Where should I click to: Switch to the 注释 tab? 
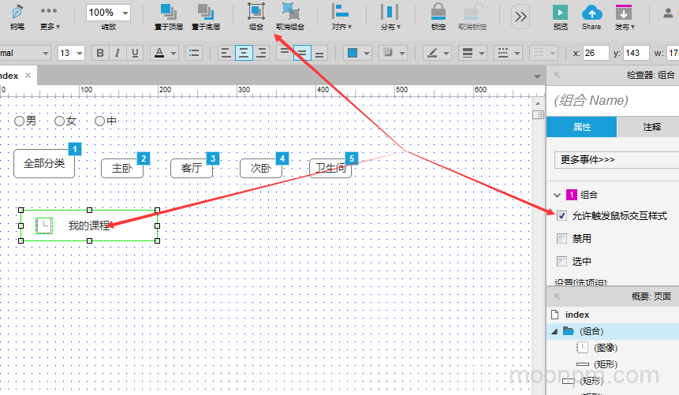click(x=651, y=127)
